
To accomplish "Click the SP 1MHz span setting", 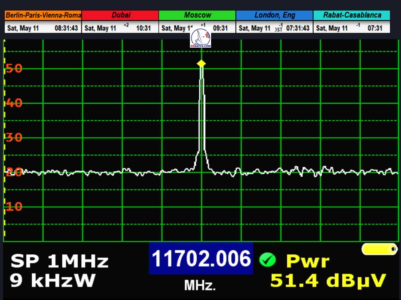I will (x=59, y=261).
